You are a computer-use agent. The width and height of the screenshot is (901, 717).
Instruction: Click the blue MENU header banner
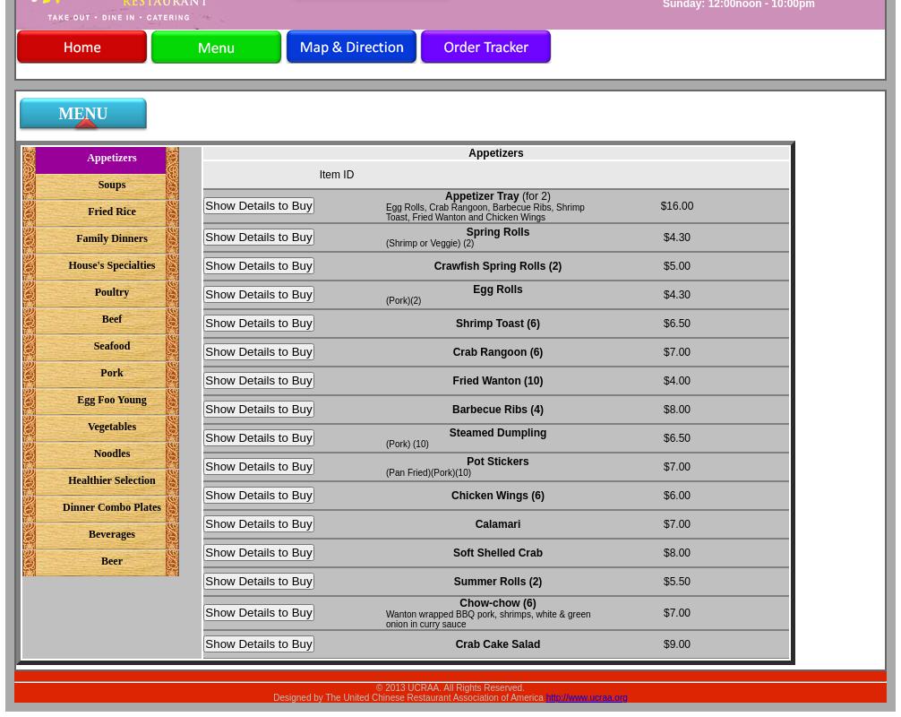tap(83, 115)
